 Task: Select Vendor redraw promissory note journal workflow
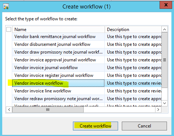point(87,99)
